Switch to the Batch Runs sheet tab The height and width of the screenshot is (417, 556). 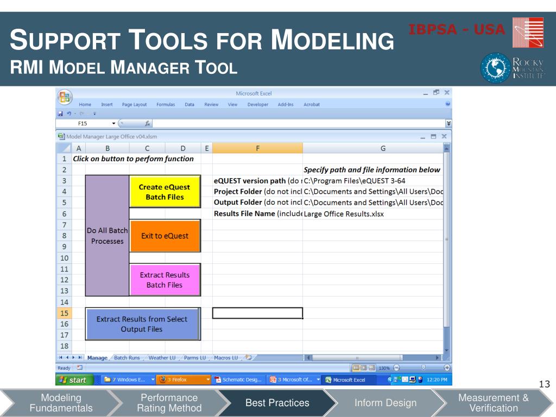pos(127,358)
